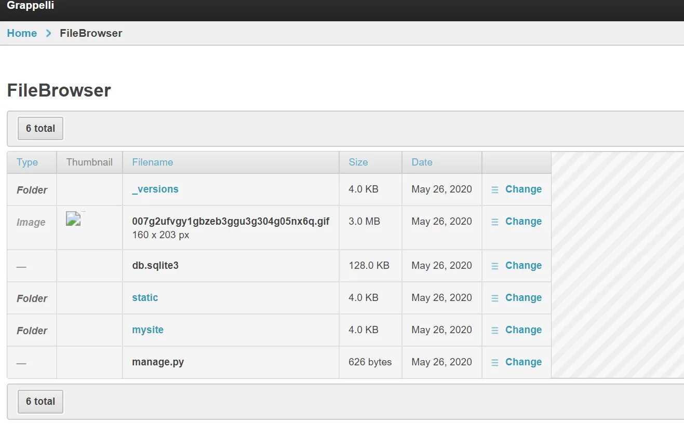Sort files by Filename column header
Viewport: 684px width, 438px height.
[152, 162]
